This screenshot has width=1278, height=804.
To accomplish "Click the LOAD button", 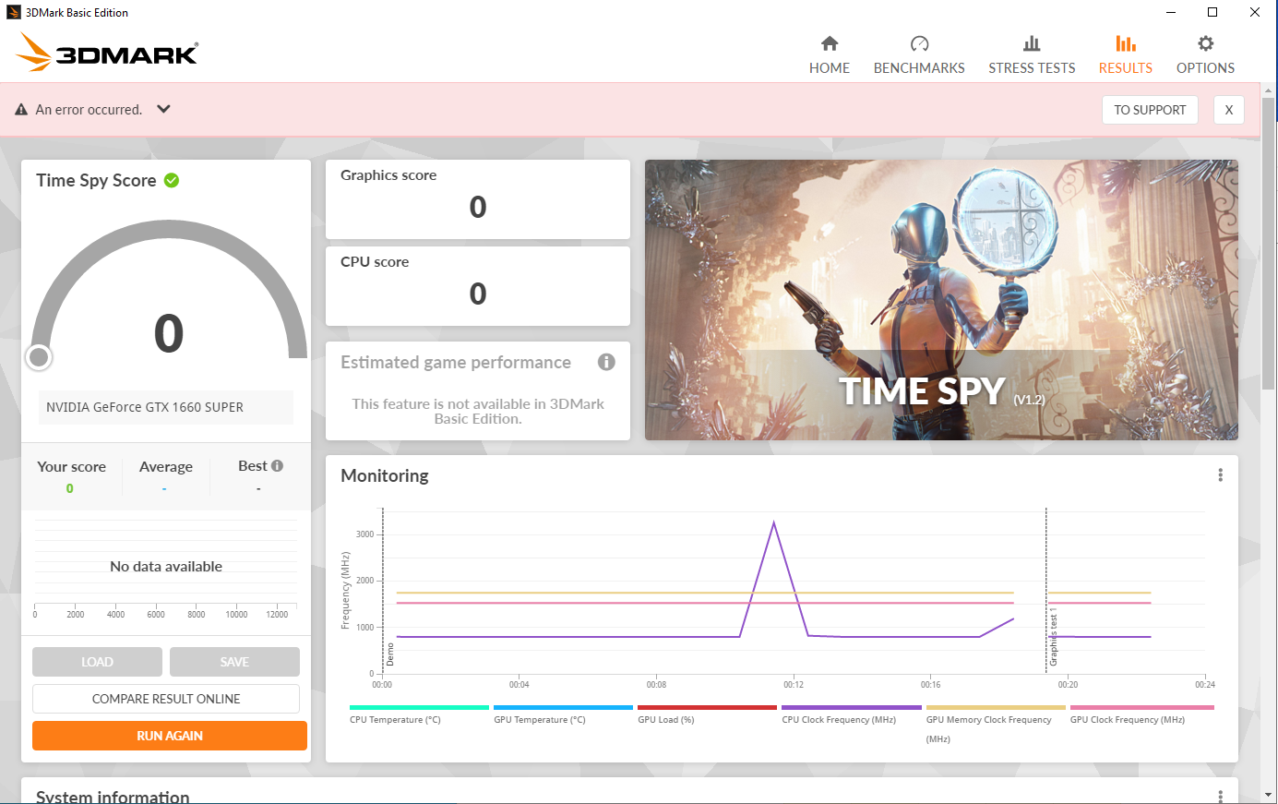I will click(x=97, y=662).
